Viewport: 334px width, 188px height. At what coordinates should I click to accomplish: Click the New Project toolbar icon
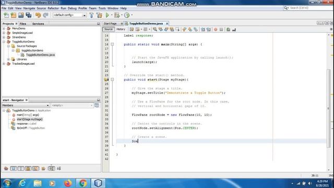click(14, 15)
